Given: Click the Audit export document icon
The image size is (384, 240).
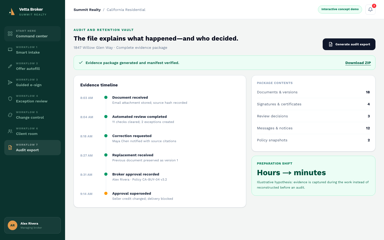Looking at the screenshot, I should click(10, 147).
